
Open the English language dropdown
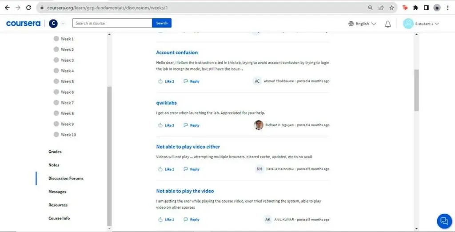[x=366, y=24]
